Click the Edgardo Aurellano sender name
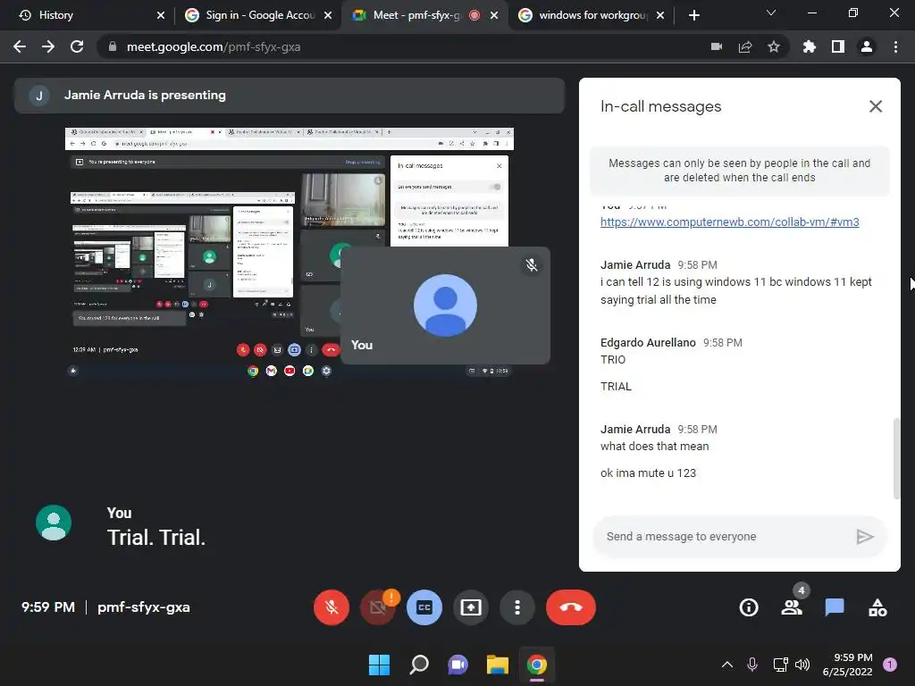 click(648, 342)
